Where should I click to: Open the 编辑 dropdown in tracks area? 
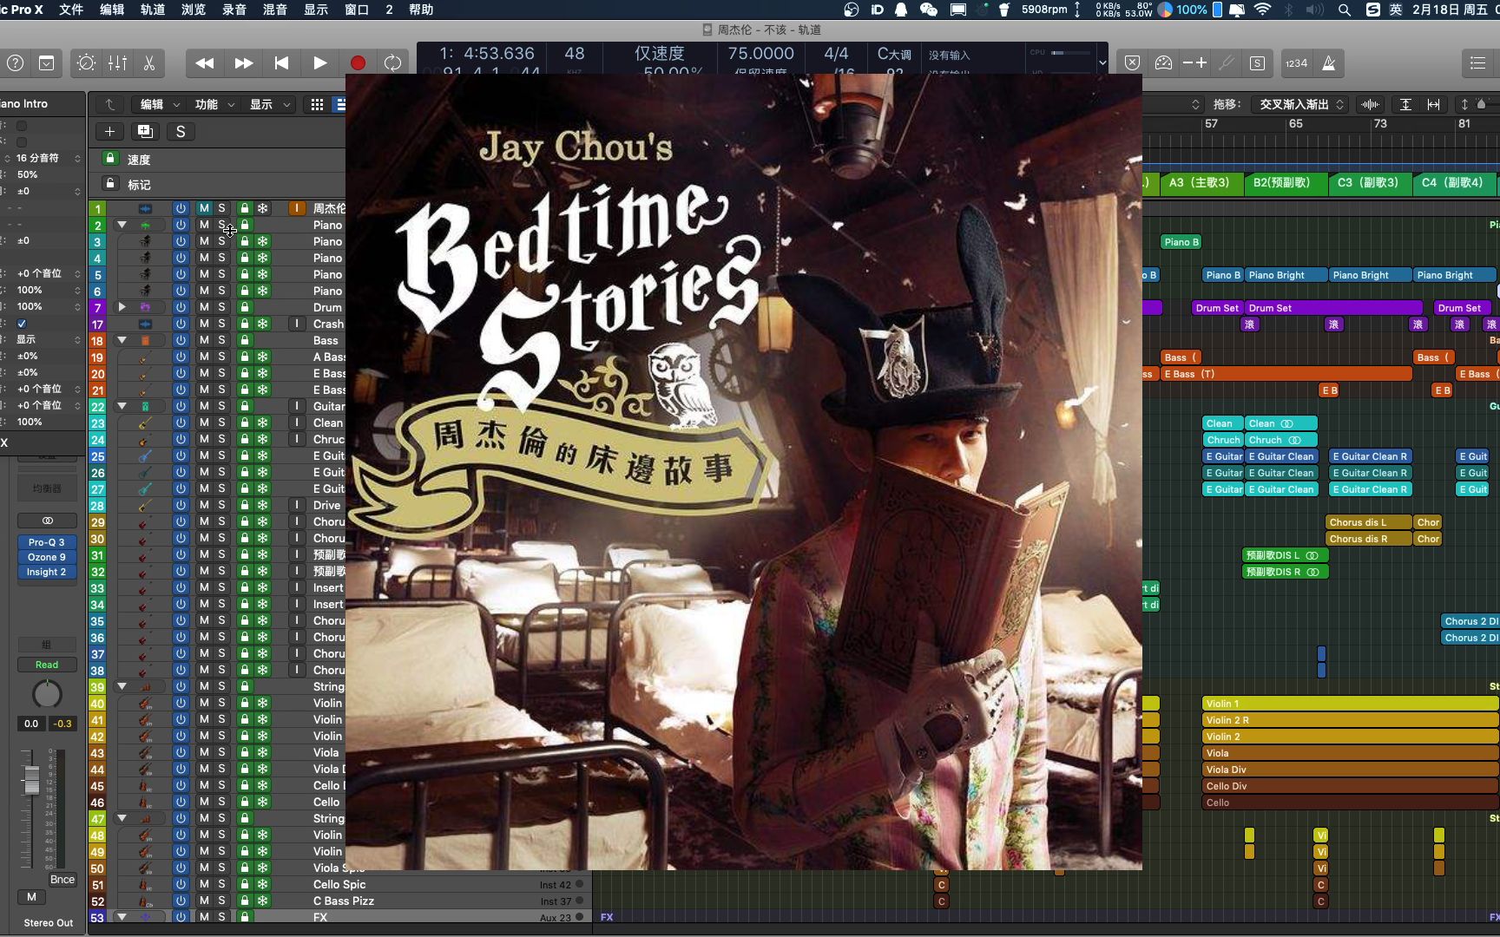tap(161, 104)
